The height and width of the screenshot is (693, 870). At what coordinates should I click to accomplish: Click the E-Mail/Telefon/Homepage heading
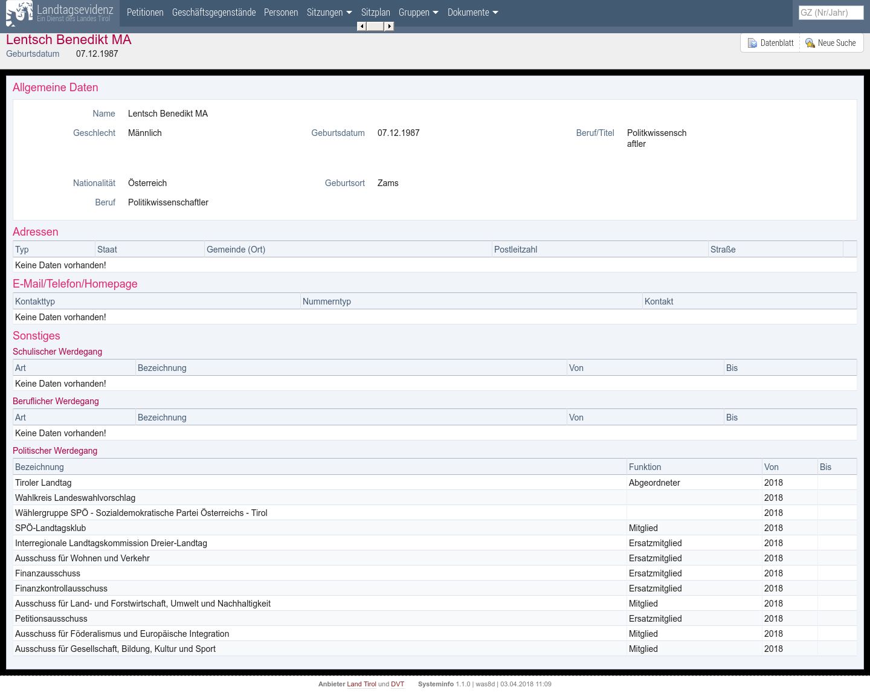(x=75, y=284)
